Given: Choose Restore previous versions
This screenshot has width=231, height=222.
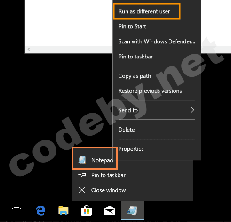Looking at the screenshot, I should [x=150, y=91].
